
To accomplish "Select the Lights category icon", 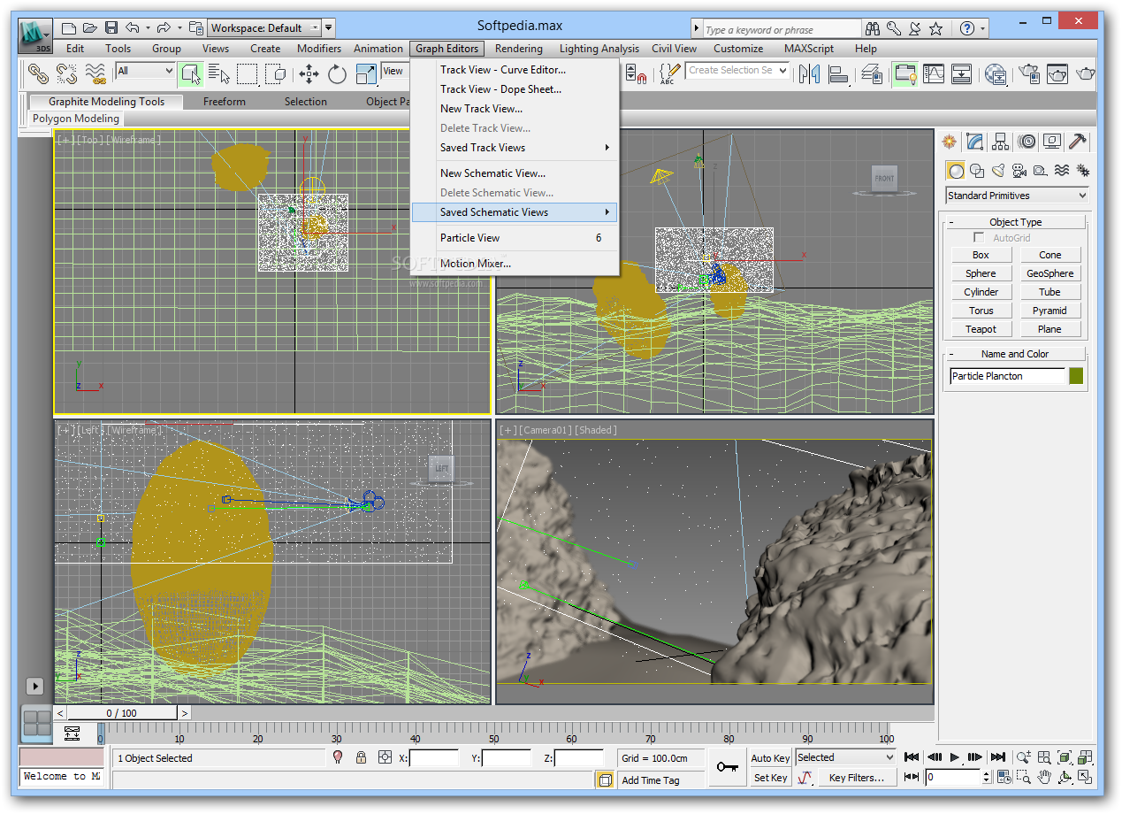I will [x=998, y=171].
